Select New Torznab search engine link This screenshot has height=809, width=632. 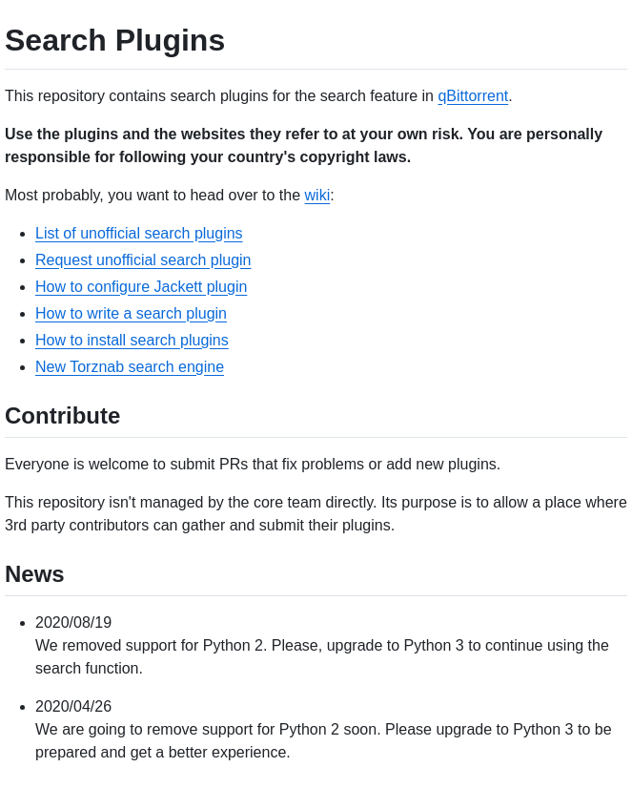click(130, 367)
